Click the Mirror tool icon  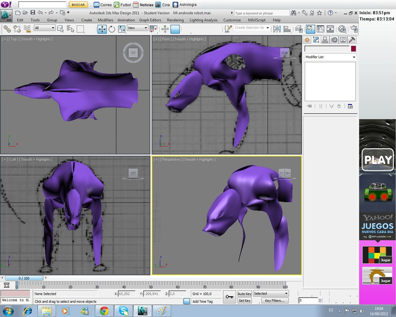(x=277, y=29)
